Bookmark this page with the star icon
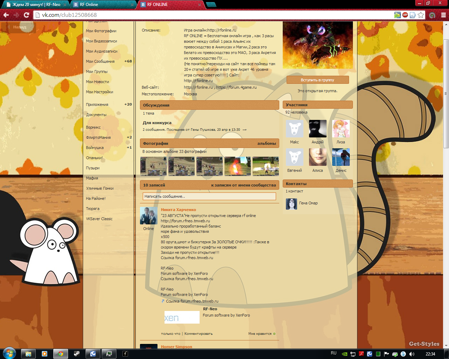This screenshot has height=359, width=449. coord(421,15)
